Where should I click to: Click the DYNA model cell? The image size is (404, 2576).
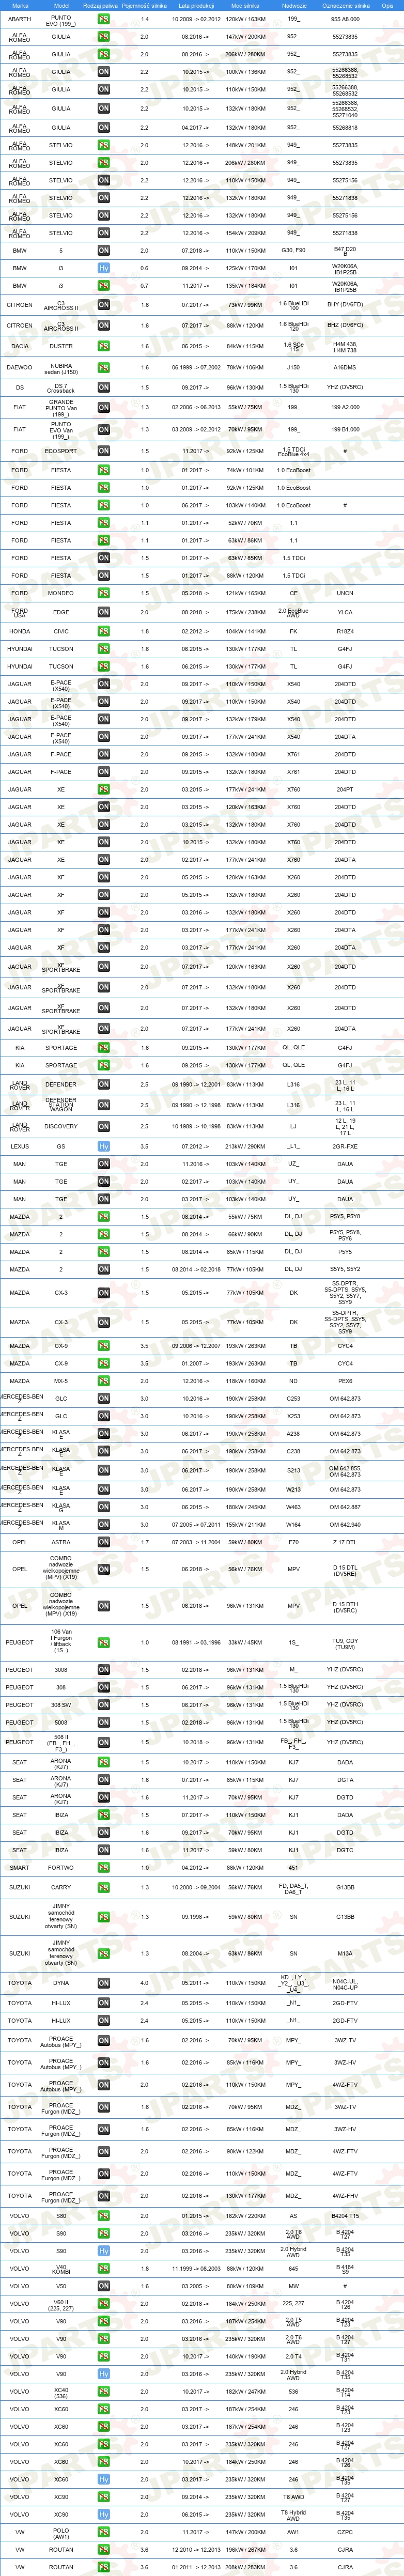pos(61,1982)
